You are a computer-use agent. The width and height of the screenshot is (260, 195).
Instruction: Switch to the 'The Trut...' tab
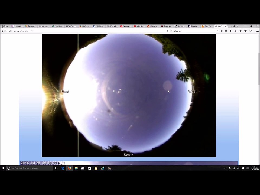180,26
